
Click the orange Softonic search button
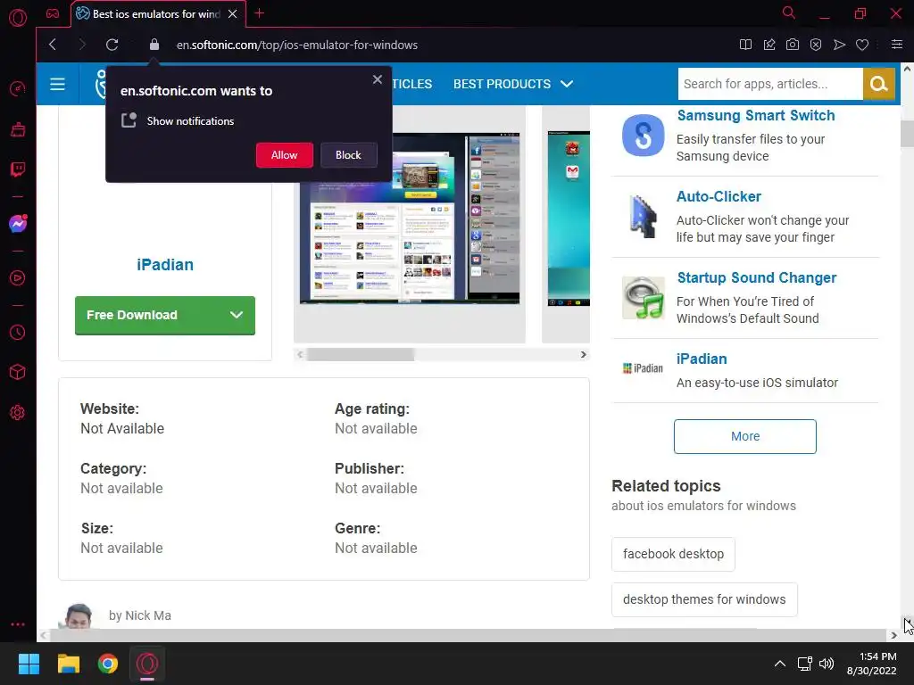(x=878, y=84)
